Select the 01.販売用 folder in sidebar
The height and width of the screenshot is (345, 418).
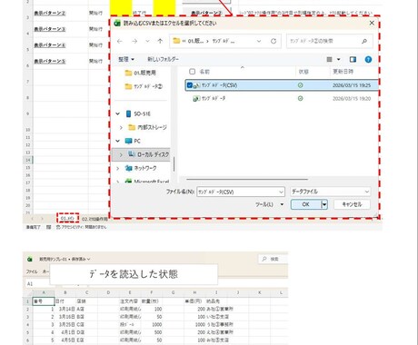pyautogui.click(x=141, y=73)
